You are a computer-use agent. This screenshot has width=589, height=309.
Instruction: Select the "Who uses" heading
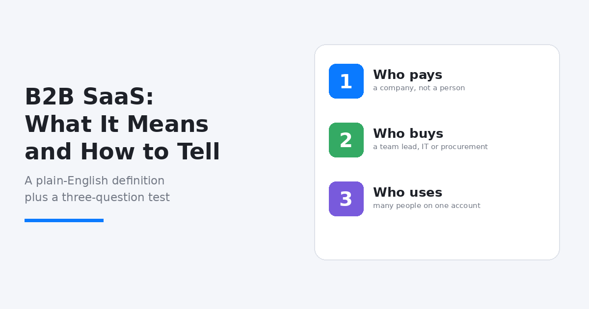point(407,193)
